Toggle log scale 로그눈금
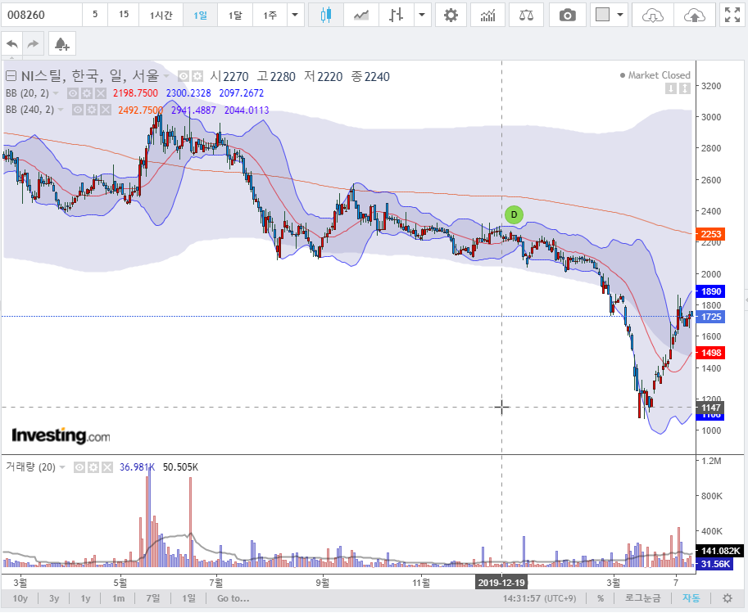Screen dimensions: 748x613 coord(642,598)
